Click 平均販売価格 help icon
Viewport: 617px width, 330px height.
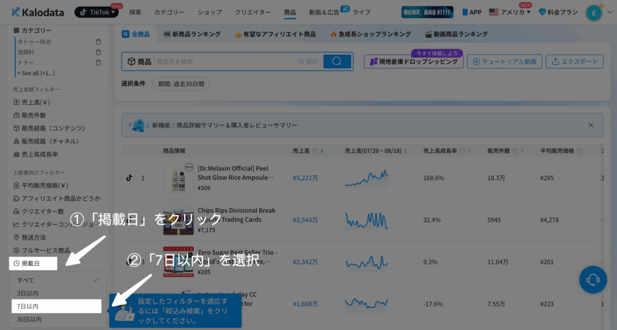pyautogui.click(x=579, y=151)
